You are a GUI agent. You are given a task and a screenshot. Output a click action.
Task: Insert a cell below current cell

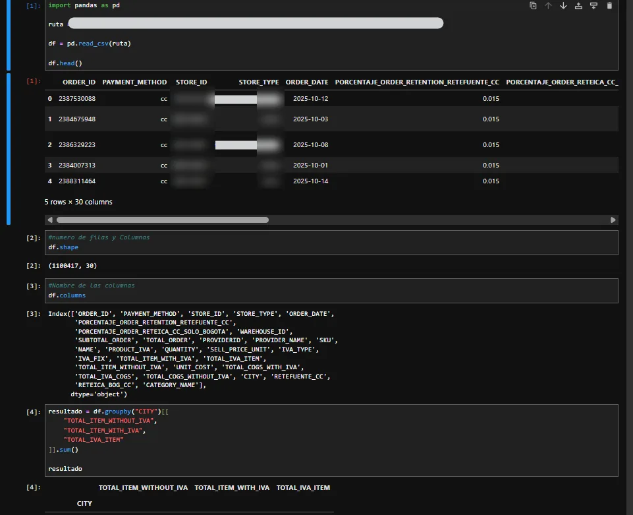tap(594, 6)
